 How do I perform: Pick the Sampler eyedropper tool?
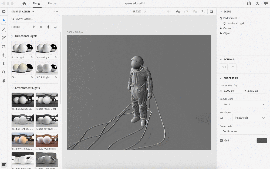(4, 38)
